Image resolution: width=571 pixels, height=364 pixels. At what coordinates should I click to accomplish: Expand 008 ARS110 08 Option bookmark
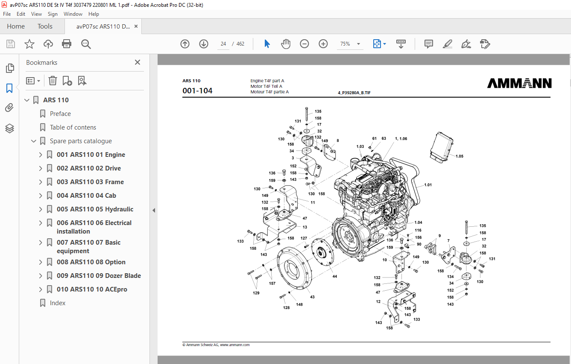click(x=41, y=262)
